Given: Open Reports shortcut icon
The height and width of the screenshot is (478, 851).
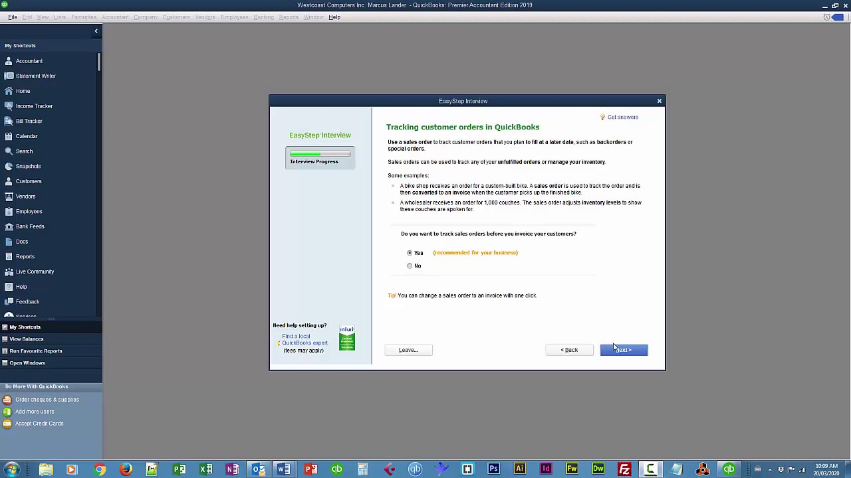Looking at the screenshot, I should coord(8,256).
